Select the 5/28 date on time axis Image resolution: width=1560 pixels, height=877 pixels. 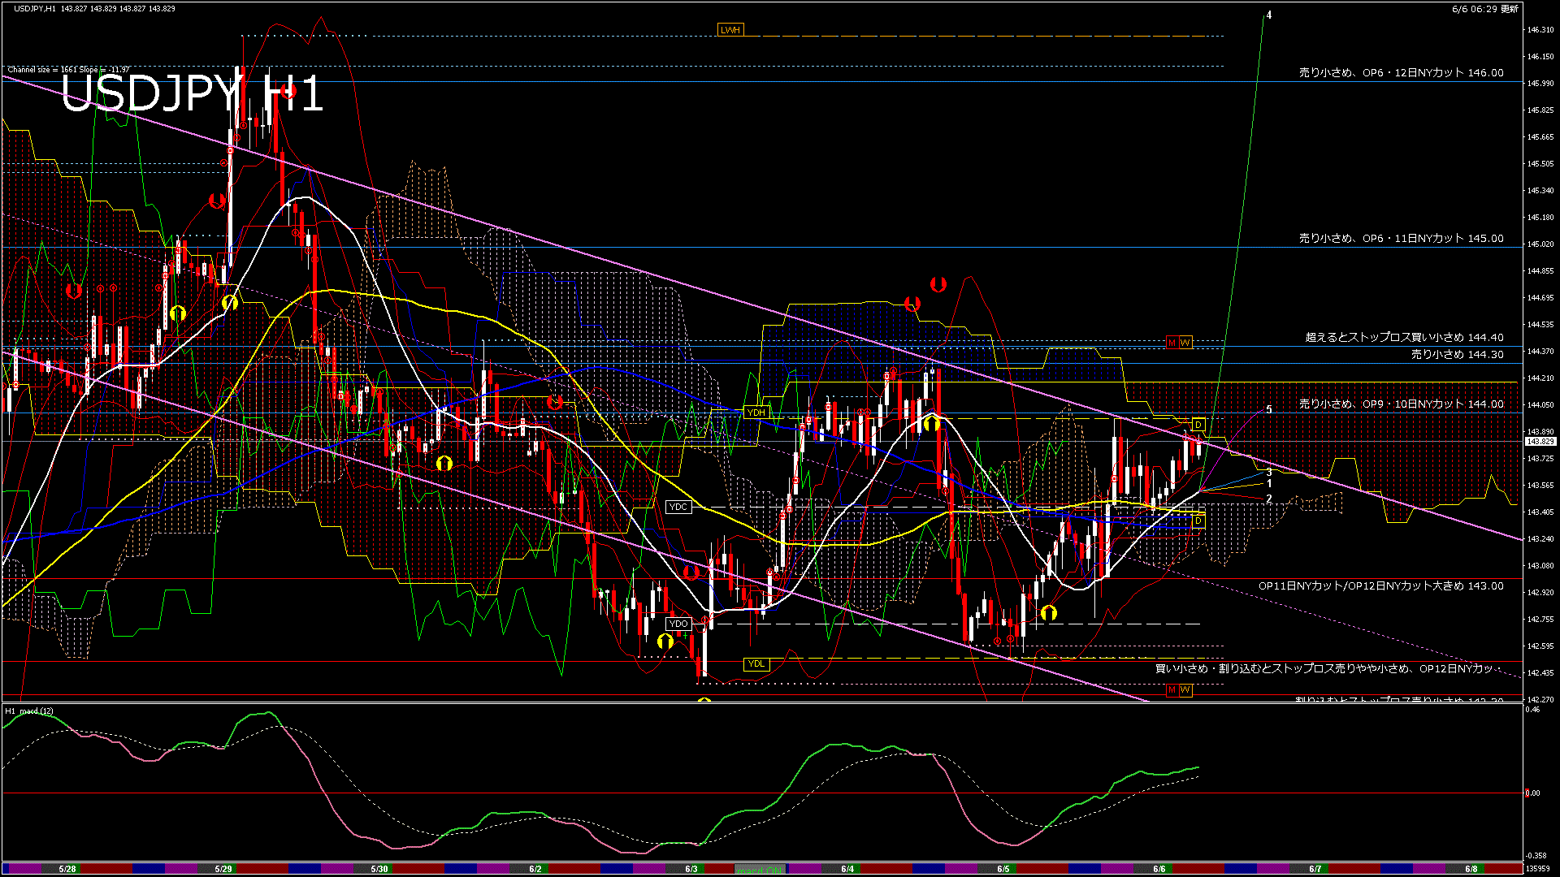(67, 869)
